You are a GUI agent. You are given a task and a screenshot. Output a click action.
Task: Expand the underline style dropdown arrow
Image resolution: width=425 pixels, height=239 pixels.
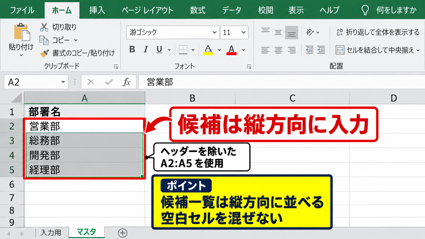[169, 50]
